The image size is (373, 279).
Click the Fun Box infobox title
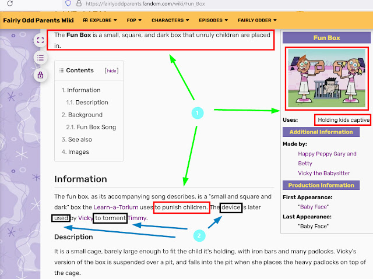(x=326, y=38)
